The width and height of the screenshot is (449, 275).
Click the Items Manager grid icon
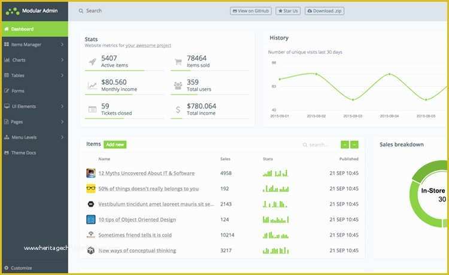(x=7, y=44)
